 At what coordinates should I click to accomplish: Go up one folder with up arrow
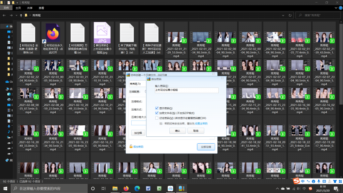tap(21, 15)
